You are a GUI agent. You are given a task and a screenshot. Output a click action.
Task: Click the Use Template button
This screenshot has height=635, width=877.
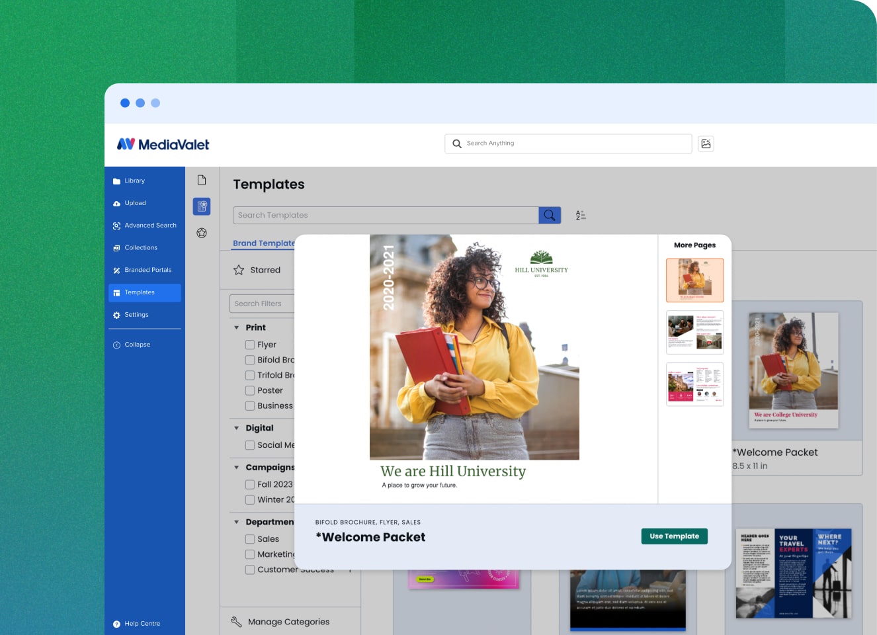point(674,536)
